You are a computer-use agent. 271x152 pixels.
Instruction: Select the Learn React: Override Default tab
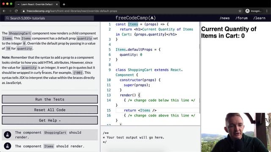click(x=37, y=4)
